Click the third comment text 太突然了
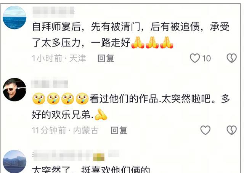 (51, 170)
